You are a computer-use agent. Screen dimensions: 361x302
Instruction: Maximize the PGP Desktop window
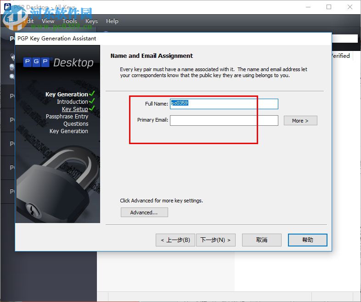pyautogui.click(x=329, y=7)
